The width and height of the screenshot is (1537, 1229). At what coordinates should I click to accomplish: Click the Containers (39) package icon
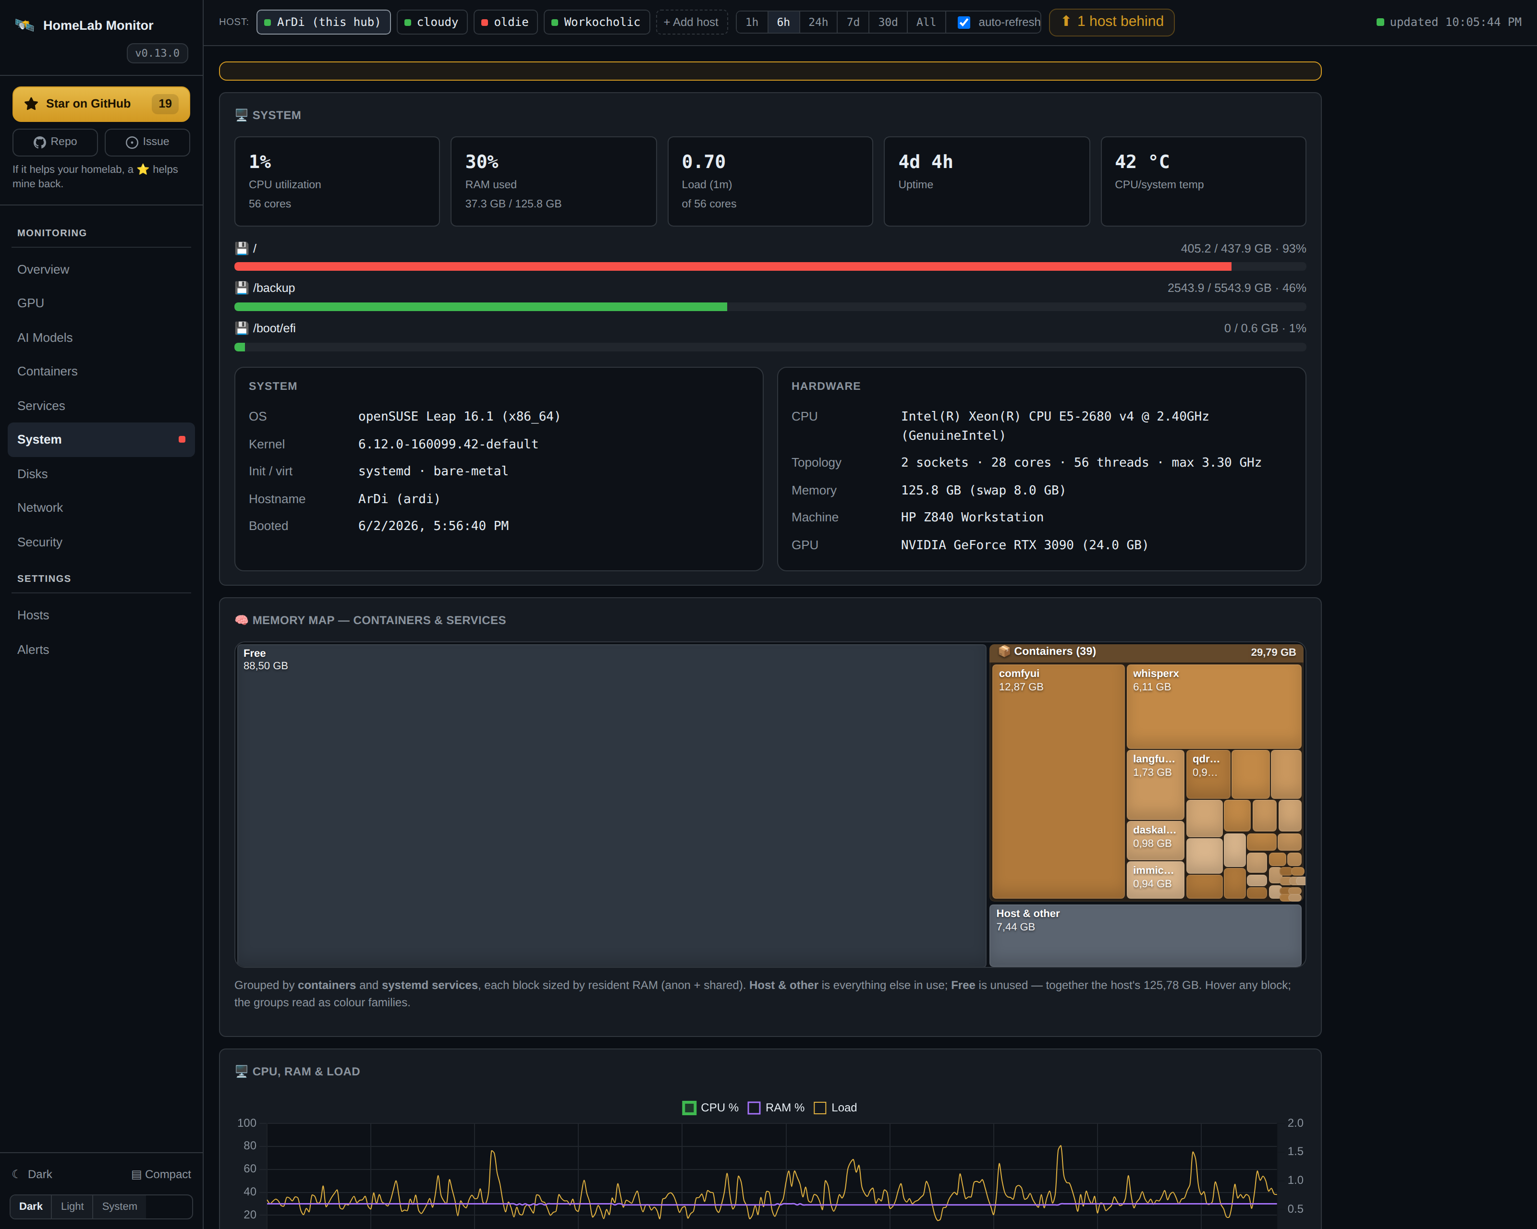(1004, 651)
